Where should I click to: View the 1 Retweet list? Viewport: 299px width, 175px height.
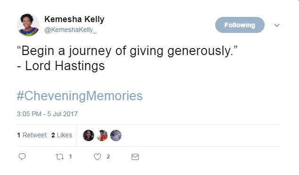pos(32,135)
